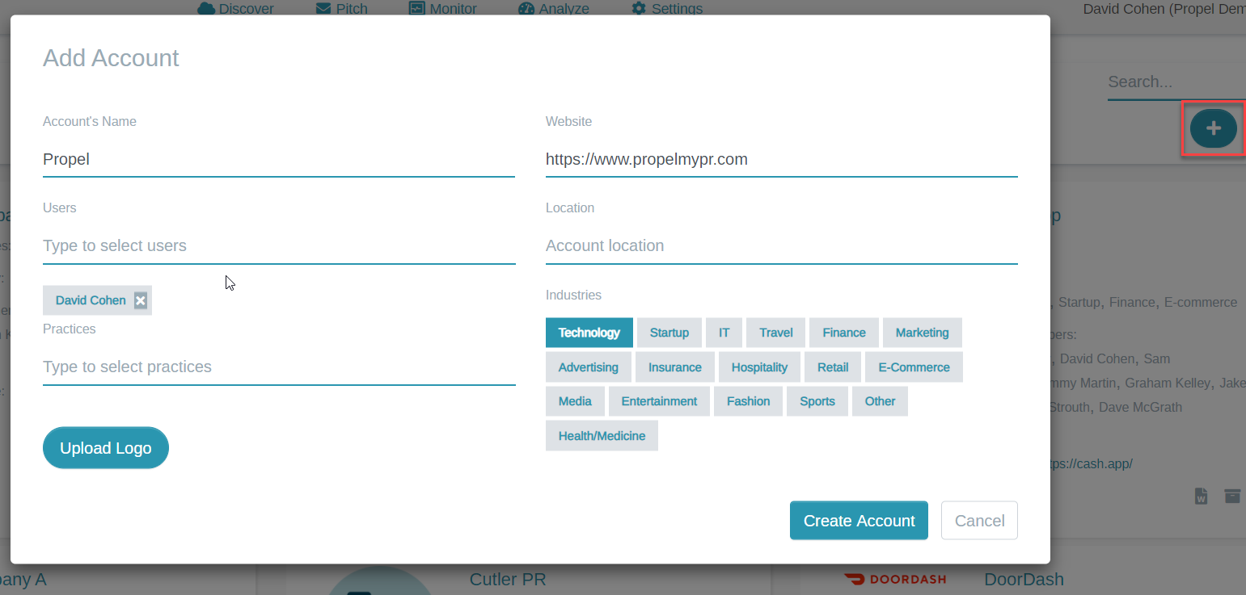Select the IT industry tag
The height and width of the screenshot is (595, 1246).
pyautogui.click(x=724, y=333)
